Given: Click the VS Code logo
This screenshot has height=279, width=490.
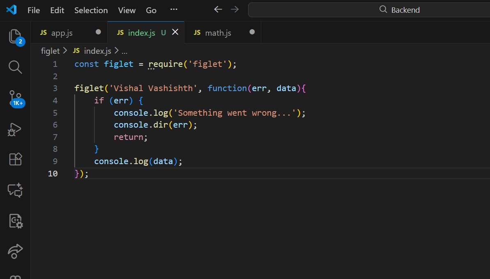Looking at the screenshot, I should pyautogui.click(x=10, y=10).
